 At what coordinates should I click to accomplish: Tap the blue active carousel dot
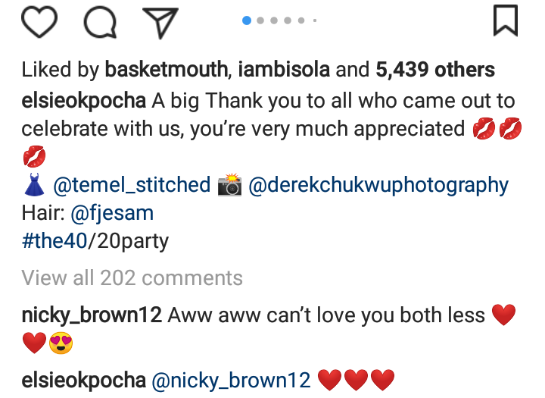pyautogui.click(x=247, y=20)
